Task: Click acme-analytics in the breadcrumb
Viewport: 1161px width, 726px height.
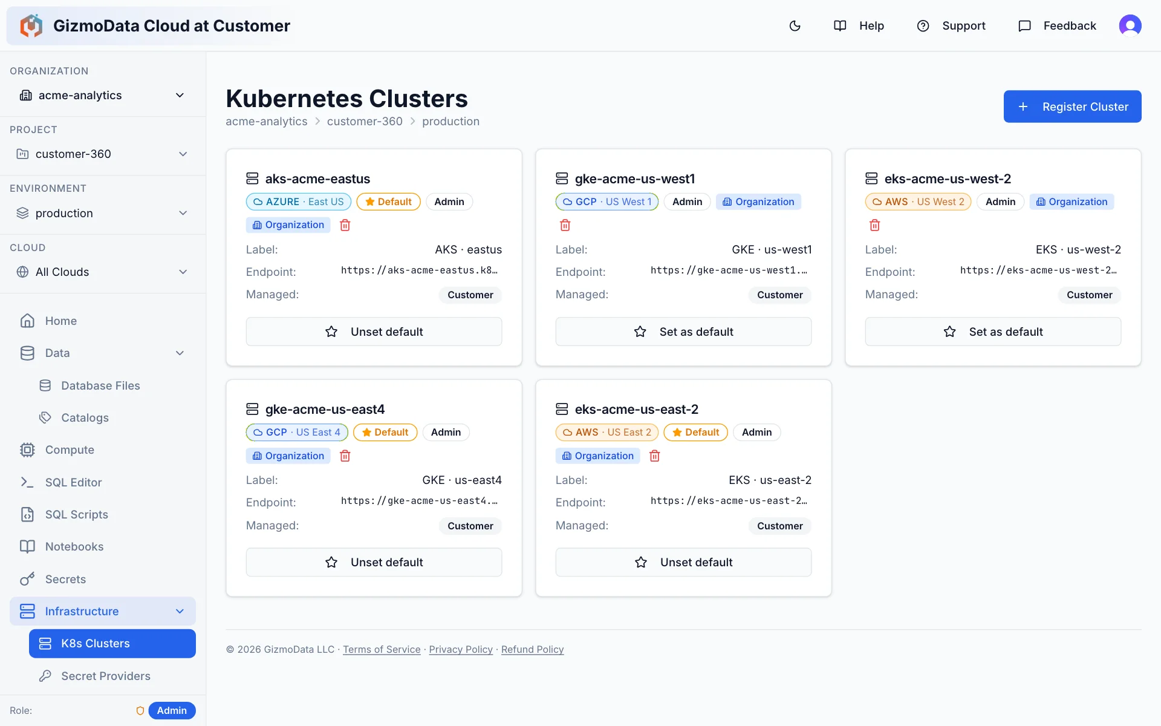Action: 266,121
